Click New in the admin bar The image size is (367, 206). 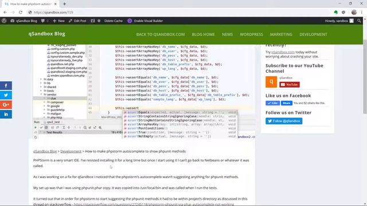click(x=58, y=21)
